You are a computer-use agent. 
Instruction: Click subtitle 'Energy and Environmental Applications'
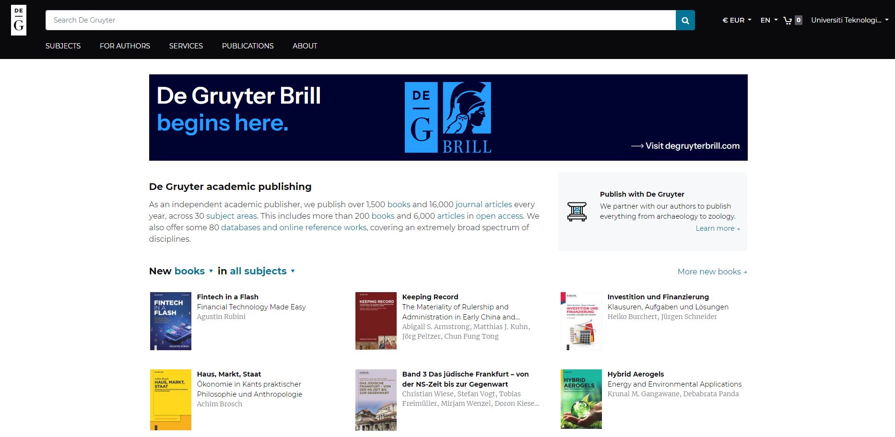pos(674,384)
